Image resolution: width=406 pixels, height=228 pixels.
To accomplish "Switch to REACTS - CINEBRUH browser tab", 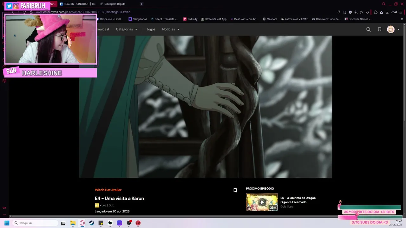I will (x=77, y=4).
